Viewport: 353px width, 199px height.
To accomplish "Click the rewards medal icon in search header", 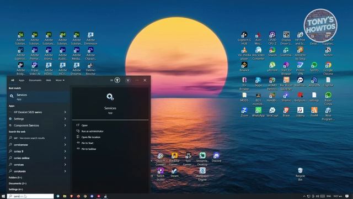I will [x=117, y=80].
